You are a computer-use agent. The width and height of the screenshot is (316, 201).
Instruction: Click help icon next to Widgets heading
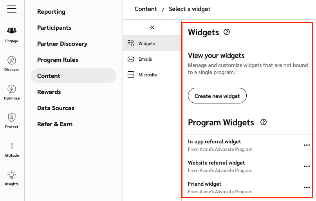click(x=226, y=32)
